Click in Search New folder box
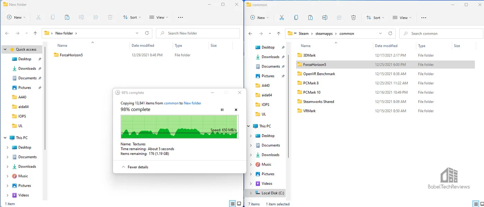This screenshot has height=207, width=484. 198,33
